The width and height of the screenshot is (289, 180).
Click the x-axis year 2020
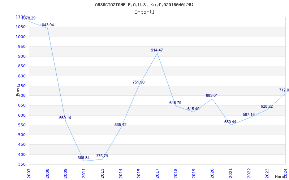212,174
